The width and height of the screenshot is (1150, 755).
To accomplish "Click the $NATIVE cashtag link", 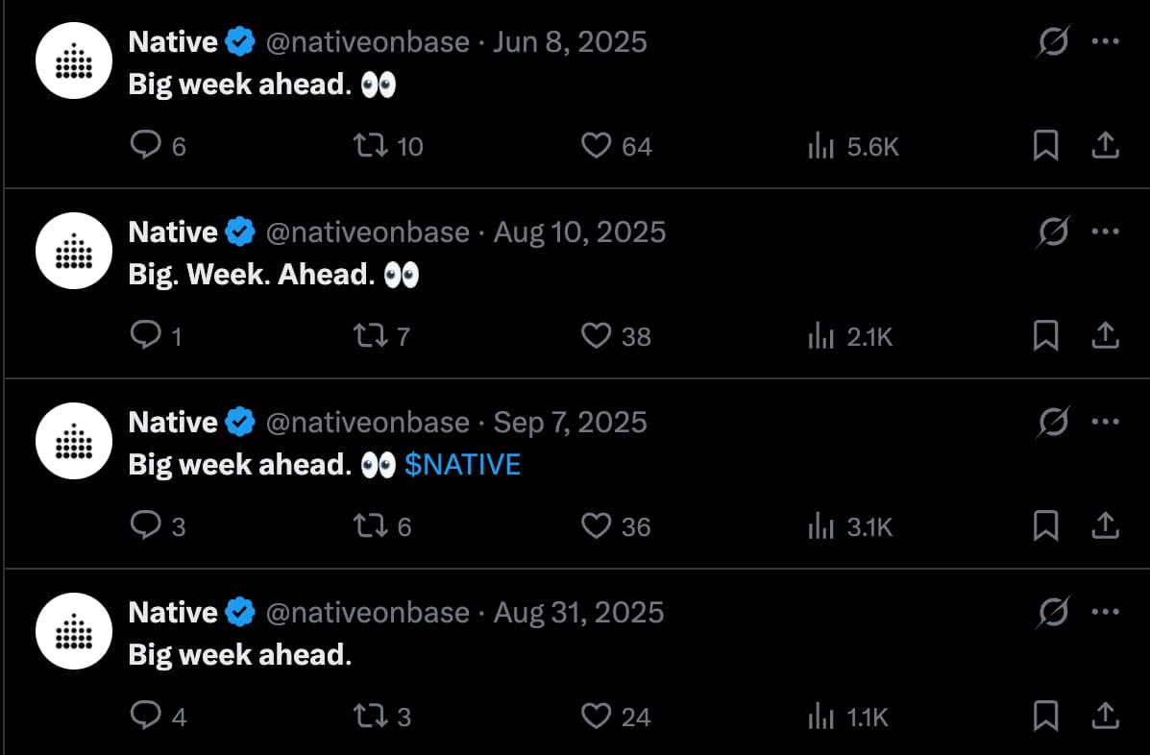I will [462, 465].
